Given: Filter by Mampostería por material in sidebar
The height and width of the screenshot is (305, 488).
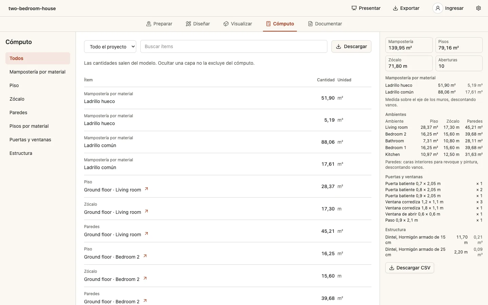Looking at the screenshot, I should coord(38,72).
